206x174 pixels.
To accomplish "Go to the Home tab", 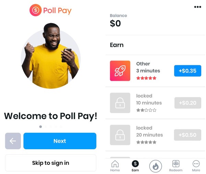I will (x=115, y=166).
